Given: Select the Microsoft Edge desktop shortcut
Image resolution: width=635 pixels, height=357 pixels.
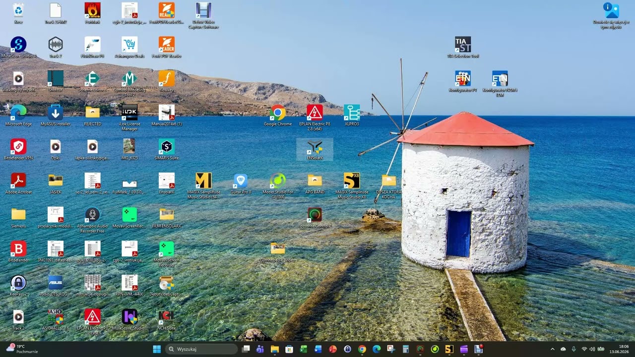Looking at the screenshot, I should point(18,116).
